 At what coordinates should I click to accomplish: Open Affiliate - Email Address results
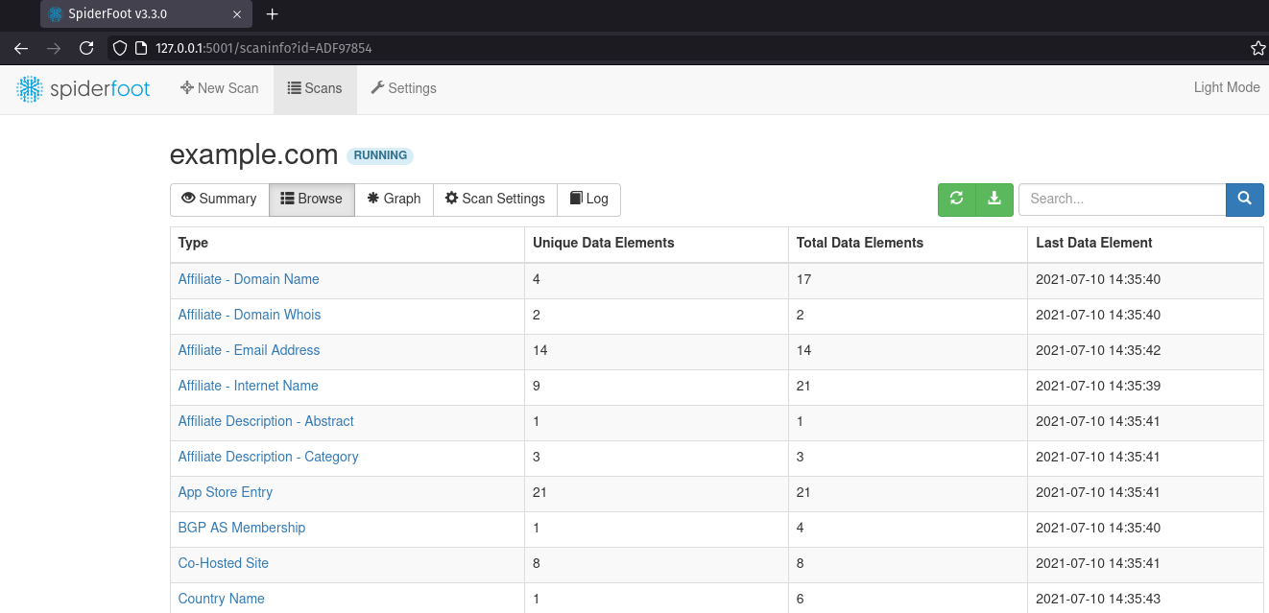[x=249, y=350]
